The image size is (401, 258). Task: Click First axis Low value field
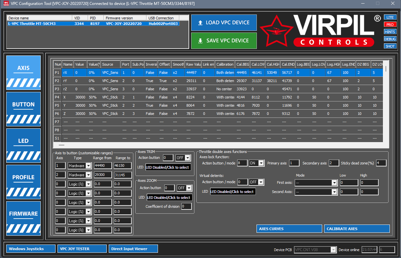(x=349, y=183)
